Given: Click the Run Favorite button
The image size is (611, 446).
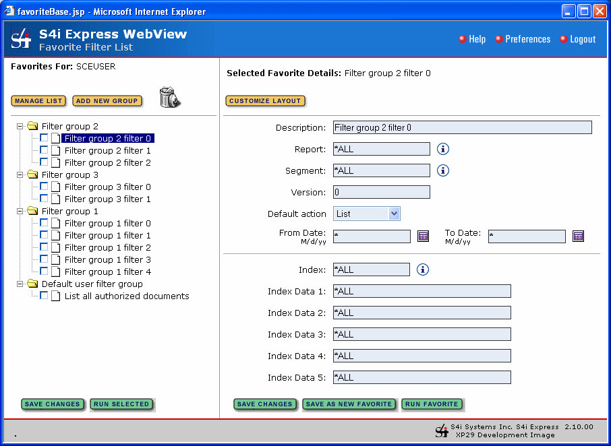Looking at the screenshot, I should click(x=432, y=404).
